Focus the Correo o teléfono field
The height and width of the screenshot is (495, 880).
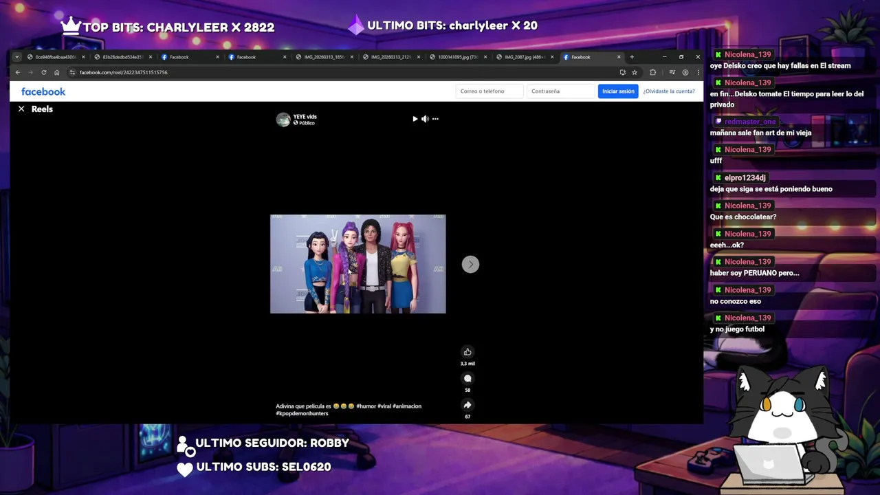pyautogui.click(x=489, y=91)
